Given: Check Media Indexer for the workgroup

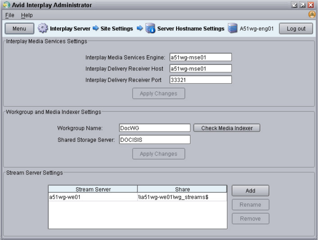Looking at the screenshot, I should tap(227, 128).
